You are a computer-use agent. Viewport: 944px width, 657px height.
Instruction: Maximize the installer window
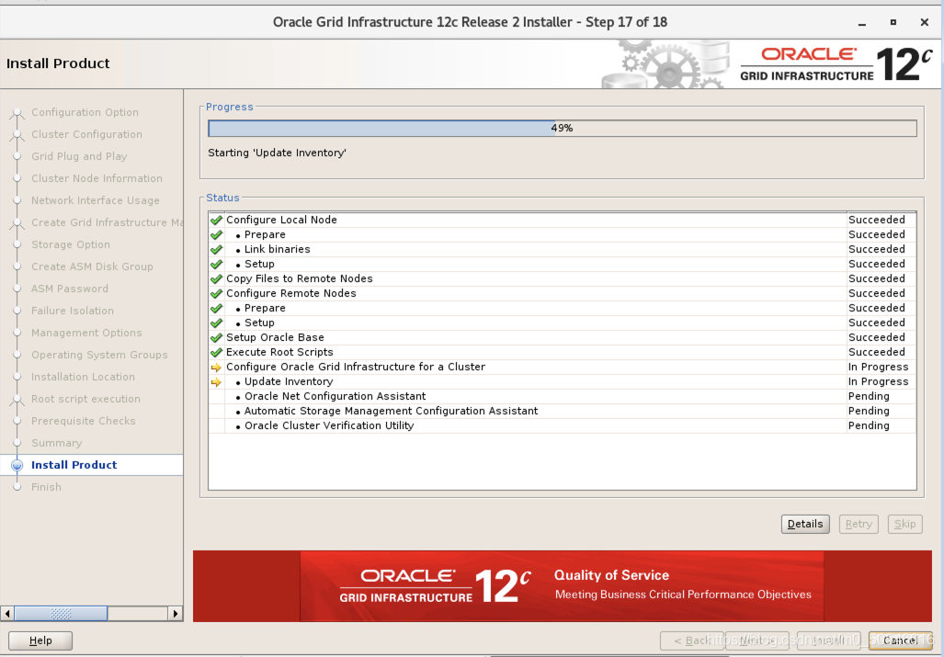coord(893,22)
